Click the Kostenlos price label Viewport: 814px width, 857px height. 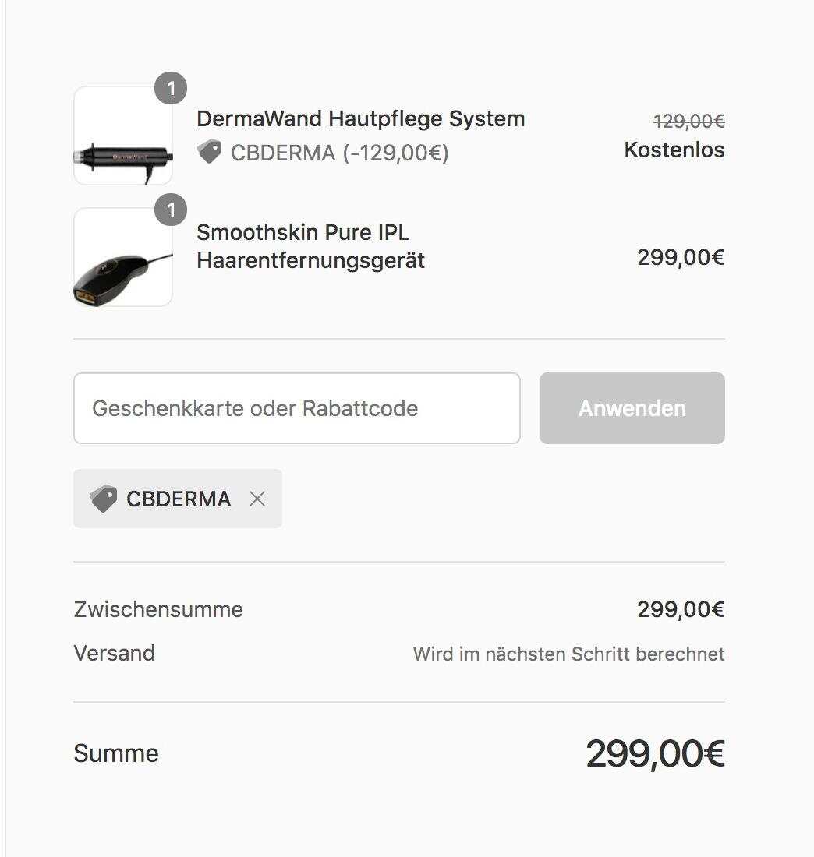(674, 150)
